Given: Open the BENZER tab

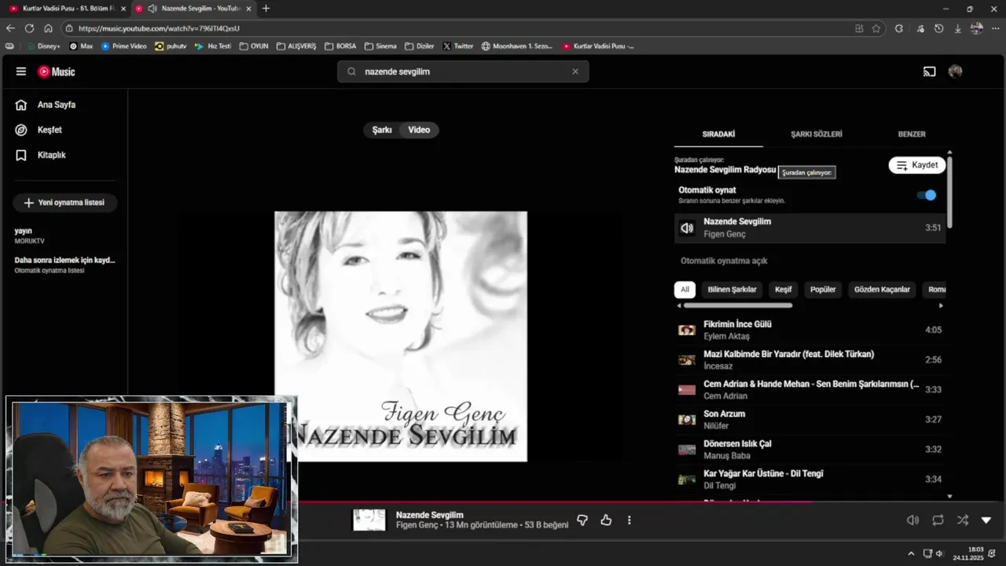Looking at the screenshot, I should (912, 134).
